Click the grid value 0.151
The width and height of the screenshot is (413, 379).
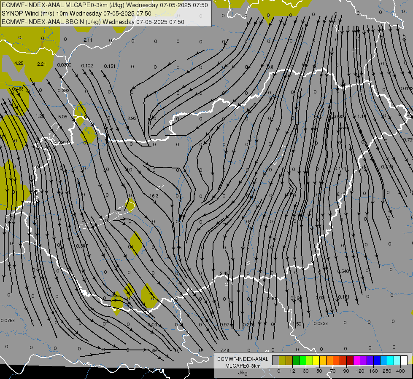(x=110, y=66)
